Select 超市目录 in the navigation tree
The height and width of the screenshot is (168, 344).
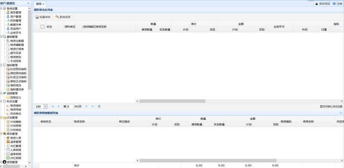point(16,53)
